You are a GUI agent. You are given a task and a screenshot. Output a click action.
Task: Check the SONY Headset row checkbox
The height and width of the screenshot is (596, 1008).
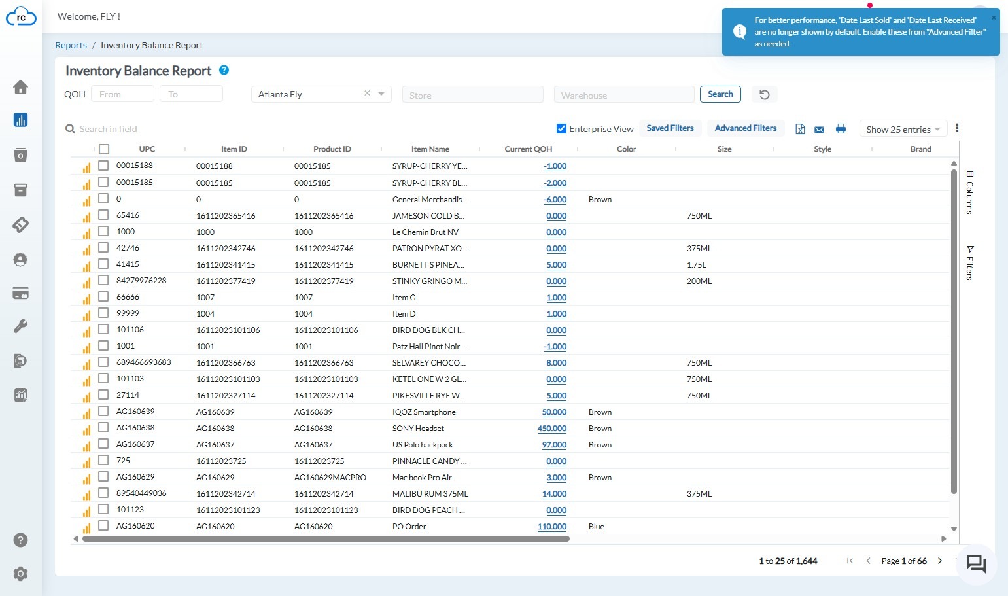[103, 427]
